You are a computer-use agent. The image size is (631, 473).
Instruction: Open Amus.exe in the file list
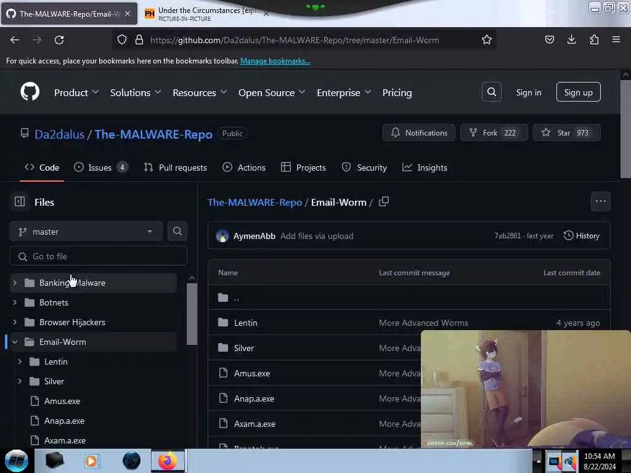[252, 373]
